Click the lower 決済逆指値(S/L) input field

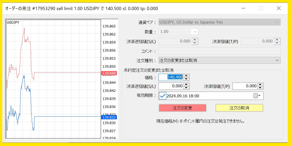(x=171, y=86)
